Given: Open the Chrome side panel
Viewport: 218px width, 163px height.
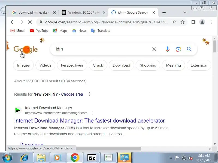Looking at the screenshot, I should click(x=193, y=22).
